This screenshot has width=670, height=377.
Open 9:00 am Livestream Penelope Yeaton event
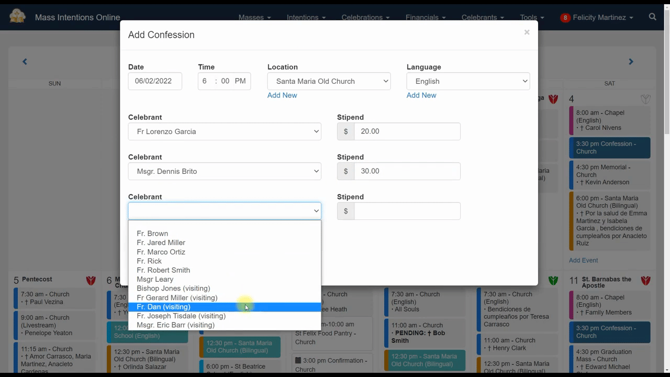point(55,325)
